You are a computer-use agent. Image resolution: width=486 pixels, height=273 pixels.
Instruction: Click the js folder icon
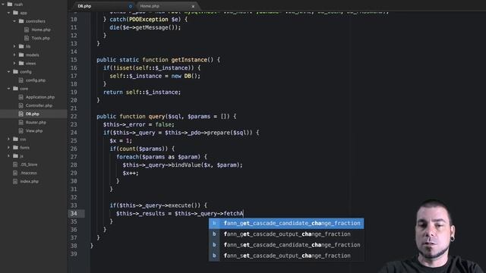pos(15,156)
